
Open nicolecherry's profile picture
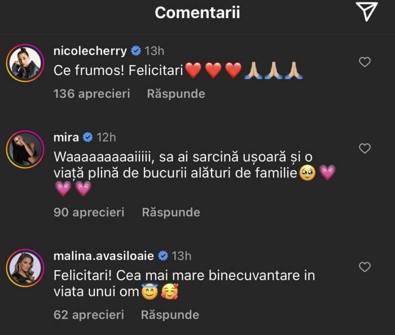25,62
